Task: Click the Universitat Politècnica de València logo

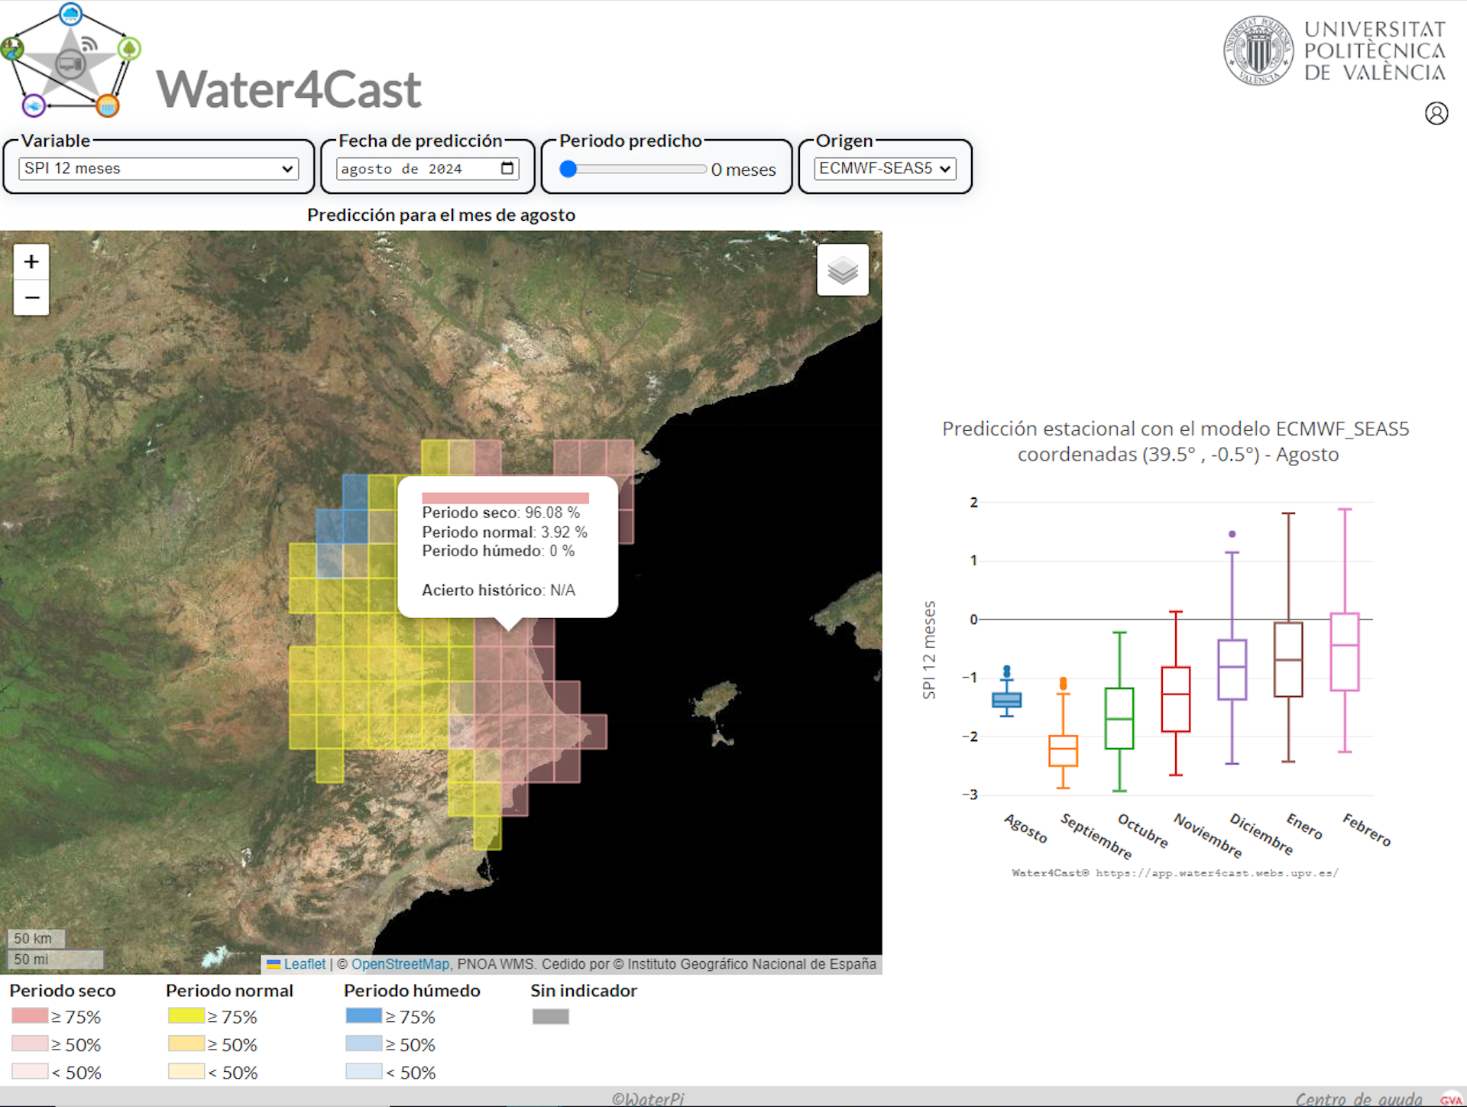Action: [x=1334, y=50]
